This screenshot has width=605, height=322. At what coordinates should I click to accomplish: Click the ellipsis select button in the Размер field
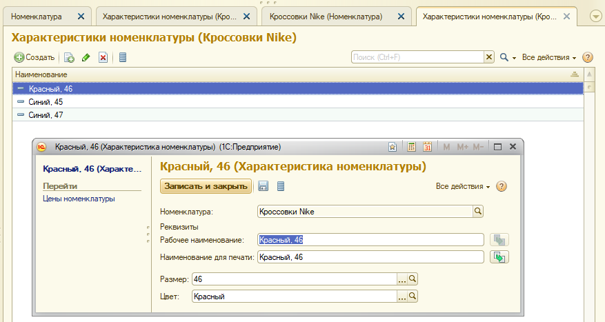402,279
